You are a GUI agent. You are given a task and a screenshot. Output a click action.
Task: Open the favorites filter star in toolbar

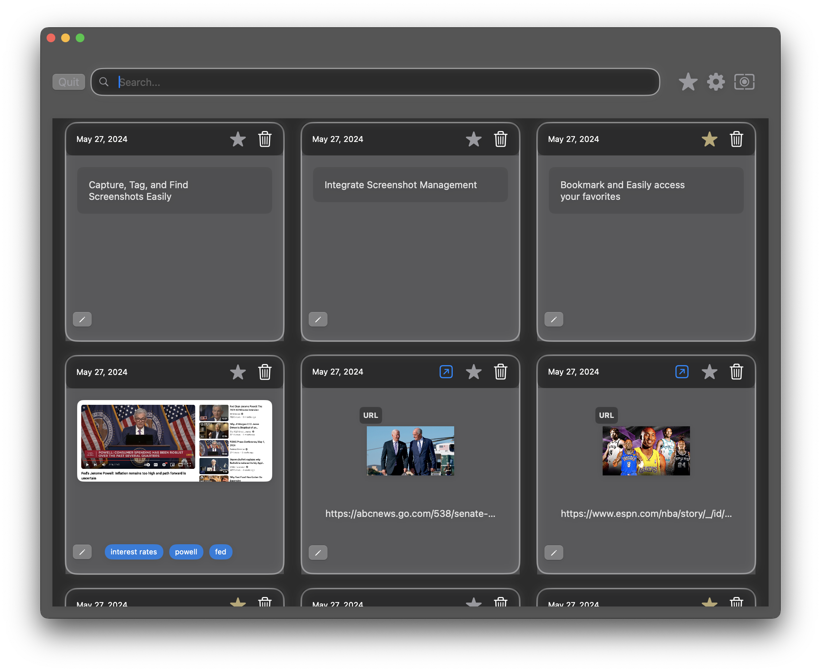688,82
